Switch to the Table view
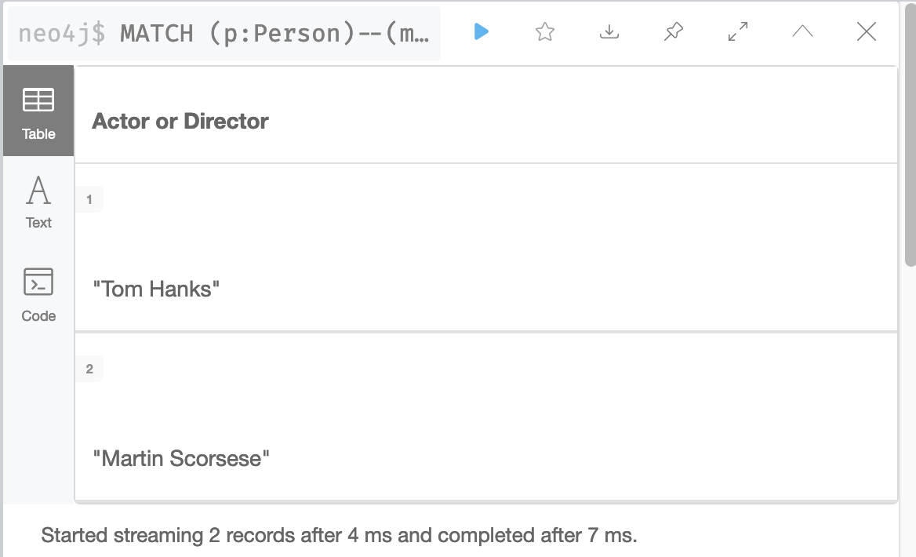 [x=38, y=111]
